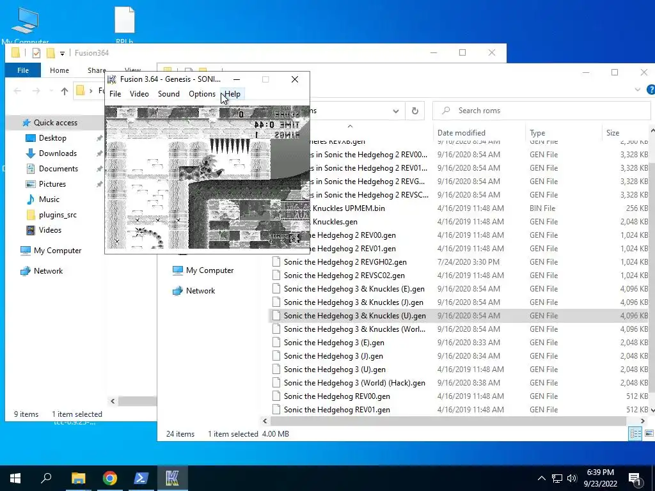Image resolution: width=655 pixels, height=491 pixels.
Task: Open the Help menu in Fusion
Action: 233,94
